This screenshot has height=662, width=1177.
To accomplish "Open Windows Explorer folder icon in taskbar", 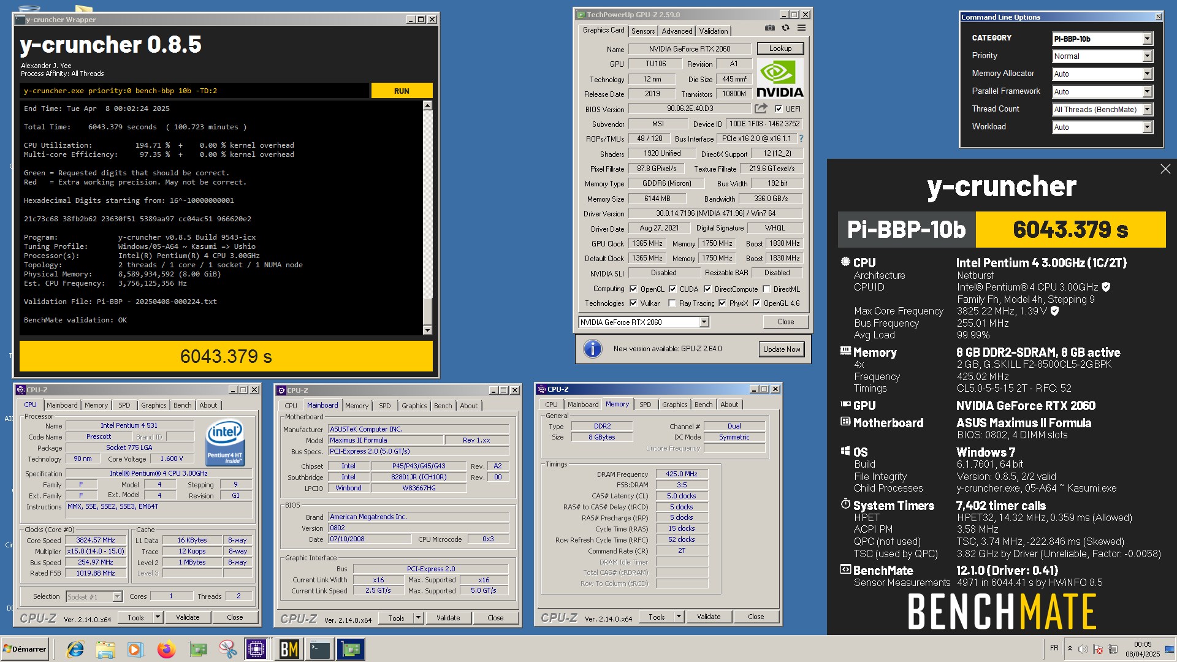I will click(x=105, y=649).
